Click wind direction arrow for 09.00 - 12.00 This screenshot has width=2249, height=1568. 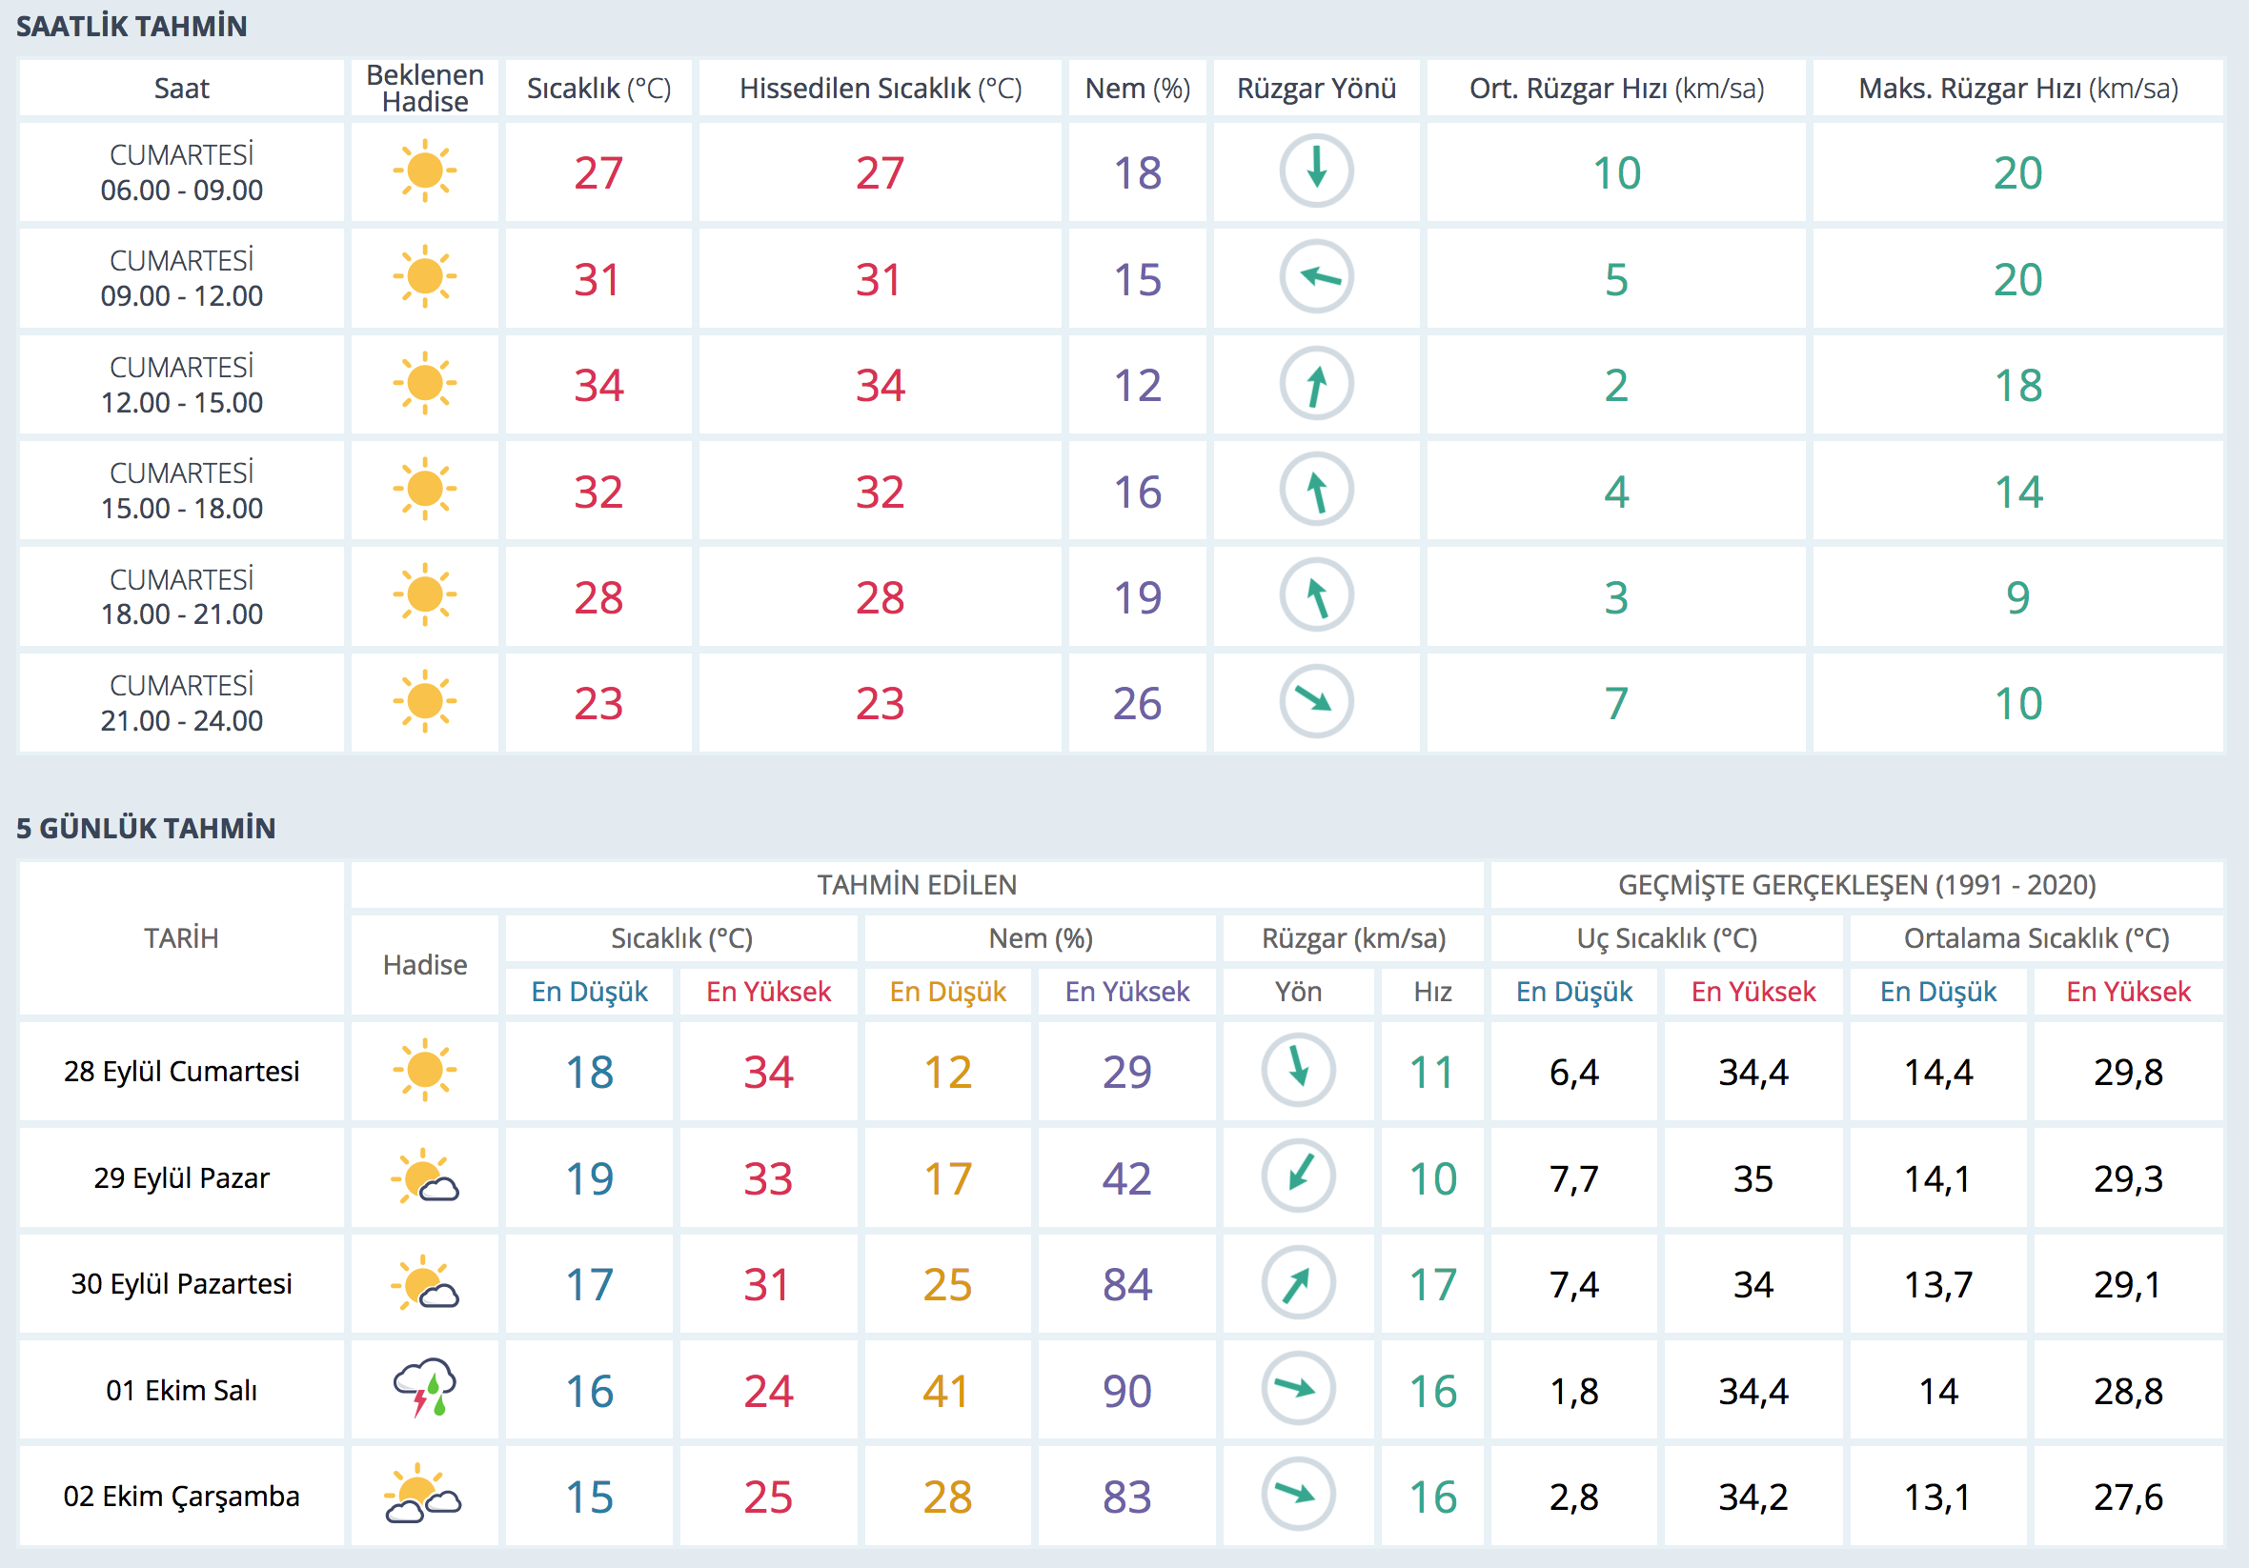[1315, 277]
